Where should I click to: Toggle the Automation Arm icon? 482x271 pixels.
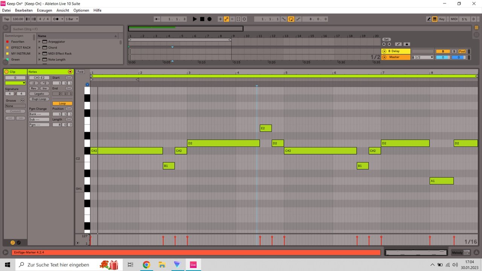tap(226, 19)
